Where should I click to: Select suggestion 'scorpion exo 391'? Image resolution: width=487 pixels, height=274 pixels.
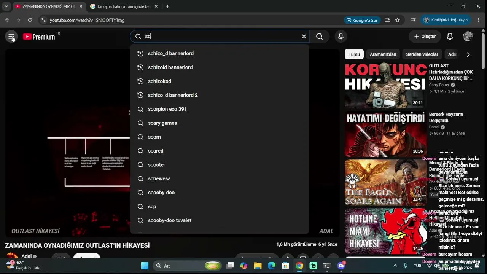(220, 109)
